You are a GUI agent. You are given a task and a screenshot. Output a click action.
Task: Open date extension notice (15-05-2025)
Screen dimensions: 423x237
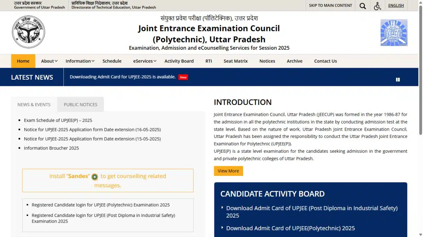click(92, 139)
